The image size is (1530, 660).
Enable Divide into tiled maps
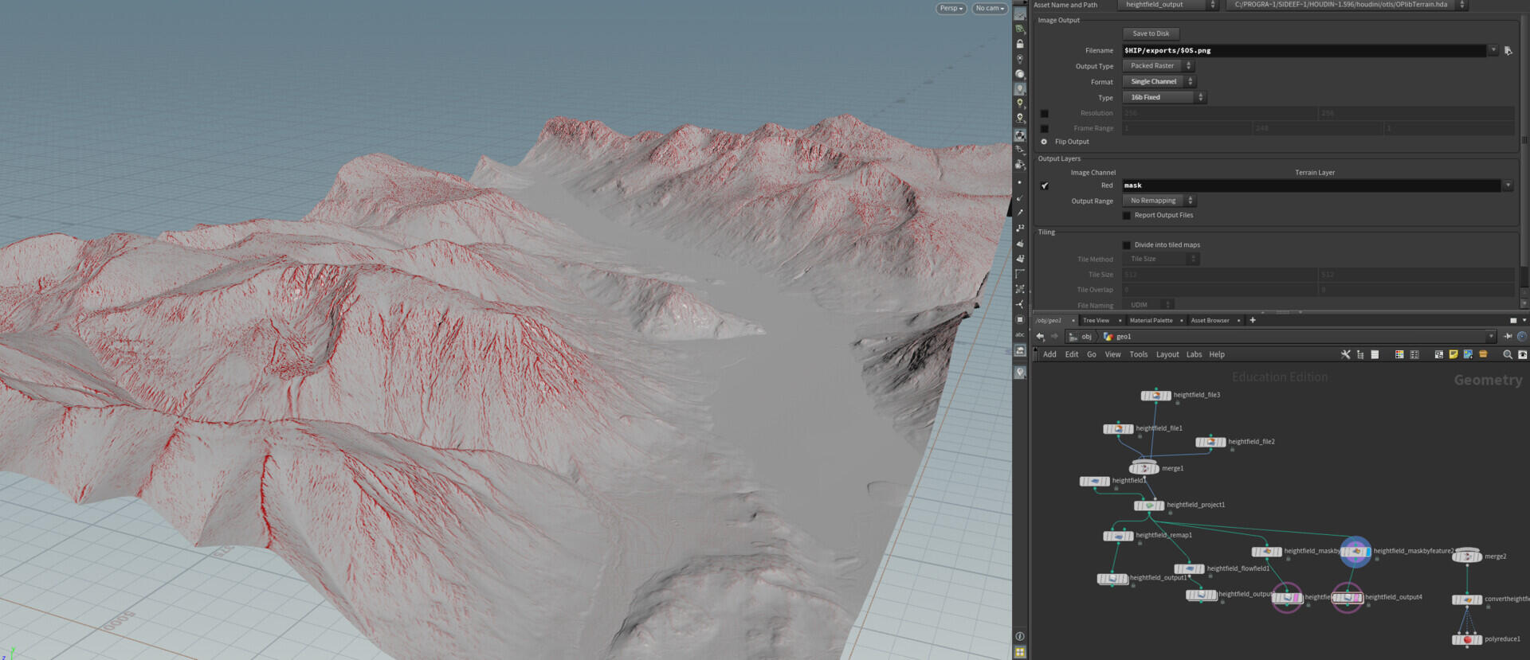point(1127,245)
